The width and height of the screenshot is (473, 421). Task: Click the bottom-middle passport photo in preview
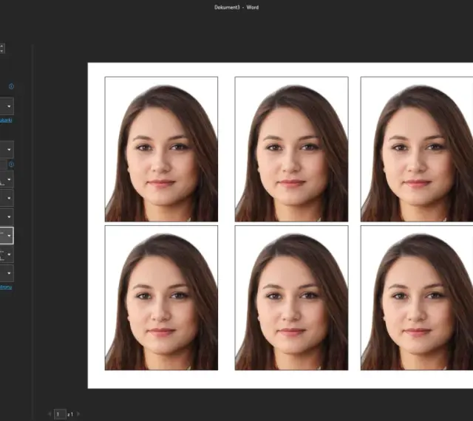pos(291,298)
